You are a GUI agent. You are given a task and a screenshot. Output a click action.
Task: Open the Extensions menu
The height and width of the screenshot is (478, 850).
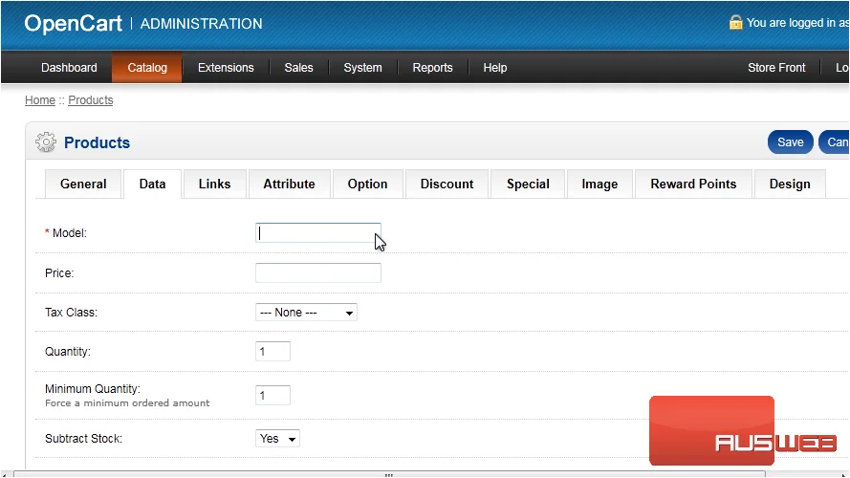[x=226, y=68]
